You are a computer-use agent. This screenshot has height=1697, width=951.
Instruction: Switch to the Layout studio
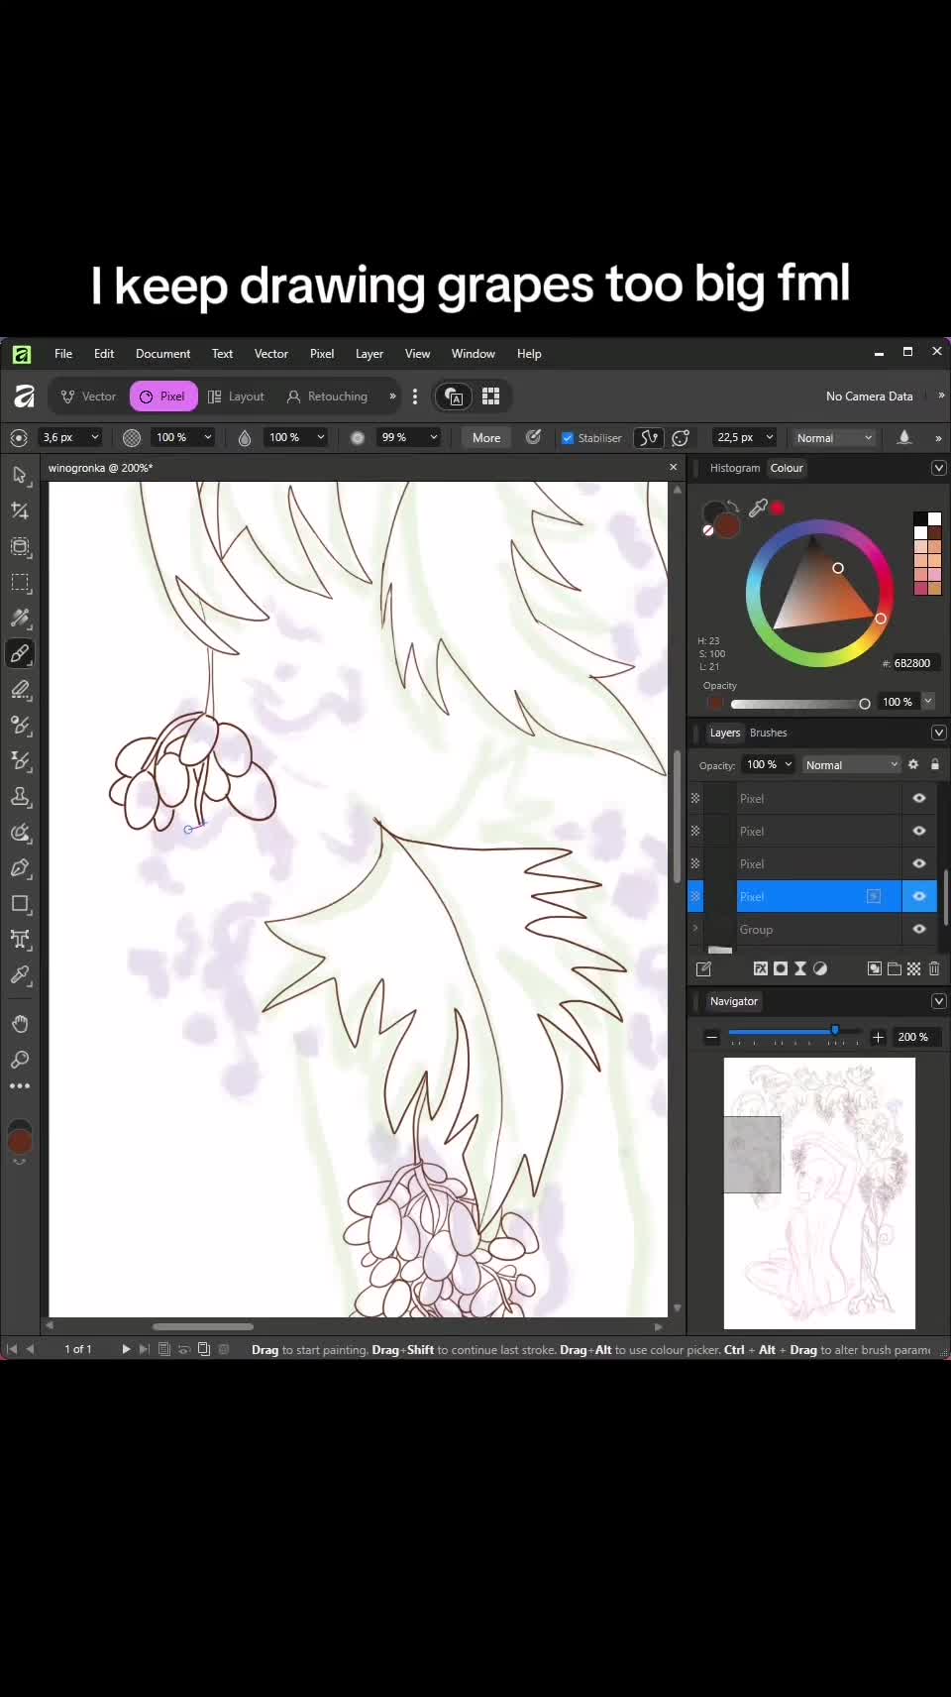click(237, 396)
